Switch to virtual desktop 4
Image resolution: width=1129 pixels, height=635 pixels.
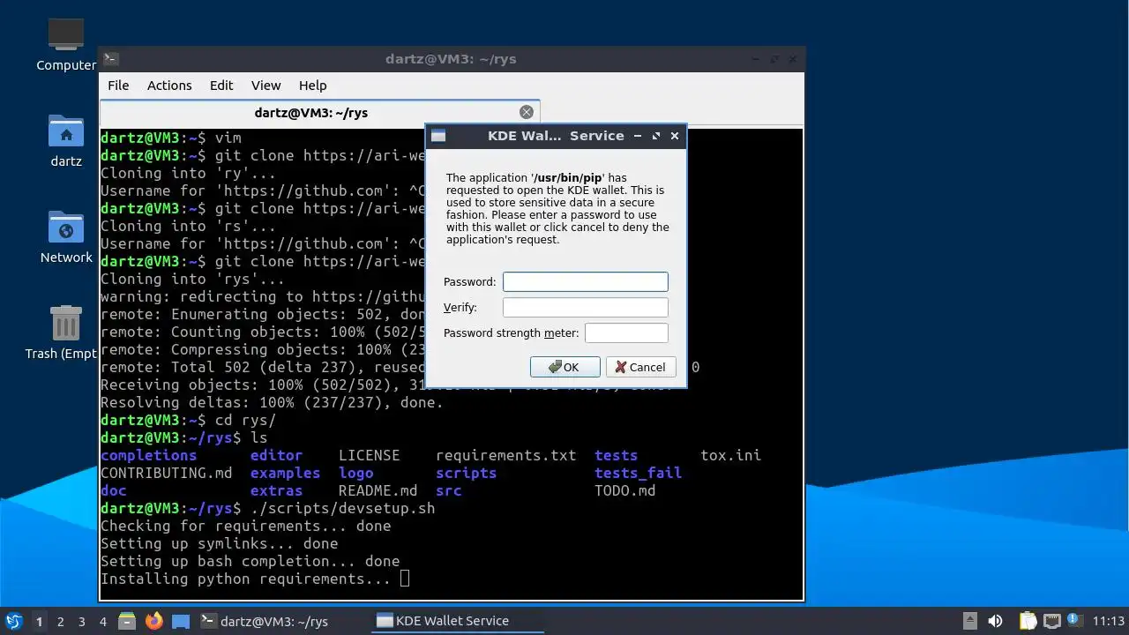103,621
